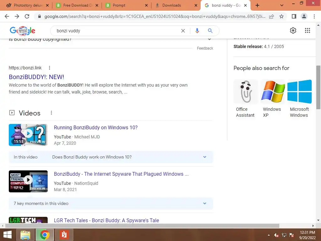Open the red taskbar application
Viewport: 321px width, 241px height.
coord(64,235)
